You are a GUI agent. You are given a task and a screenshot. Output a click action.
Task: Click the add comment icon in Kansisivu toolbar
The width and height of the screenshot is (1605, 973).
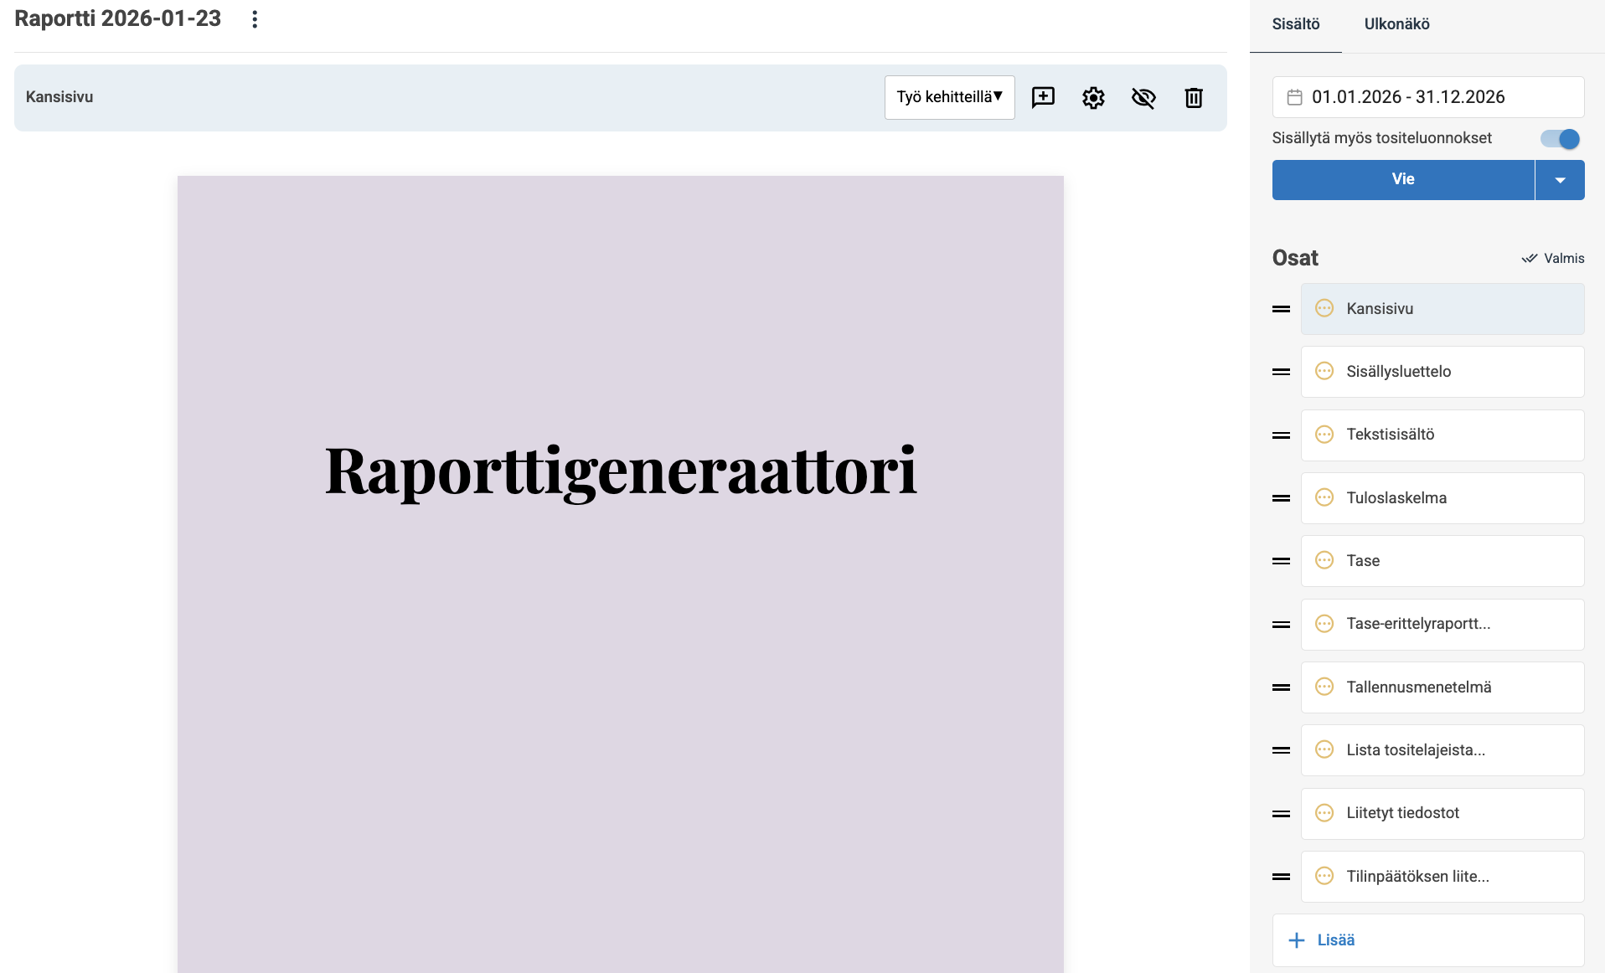click(1043, 97)
